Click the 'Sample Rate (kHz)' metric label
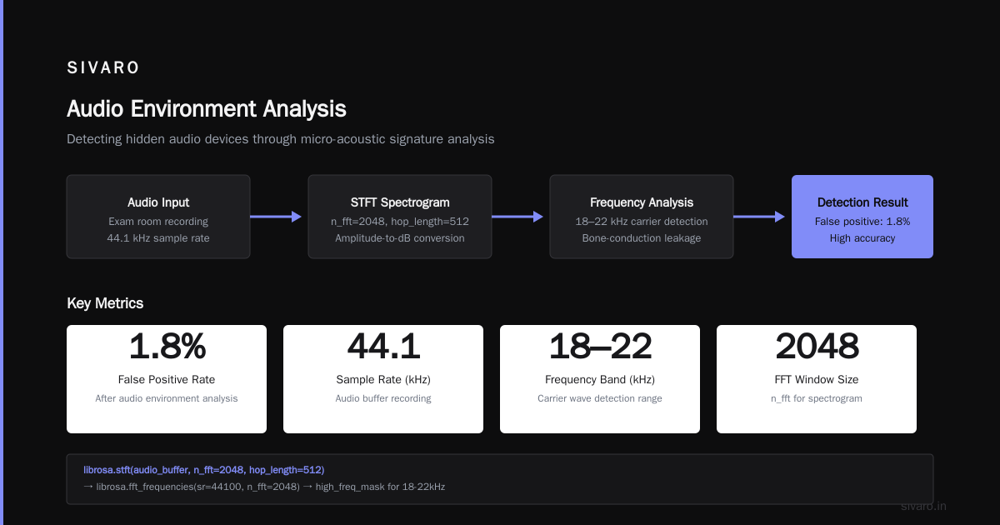This screenshot has height=525, width=1000. [383, 380]
